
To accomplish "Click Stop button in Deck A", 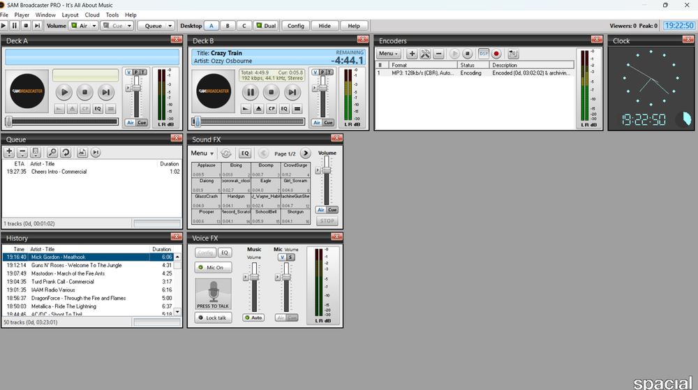I will point(84,92).
